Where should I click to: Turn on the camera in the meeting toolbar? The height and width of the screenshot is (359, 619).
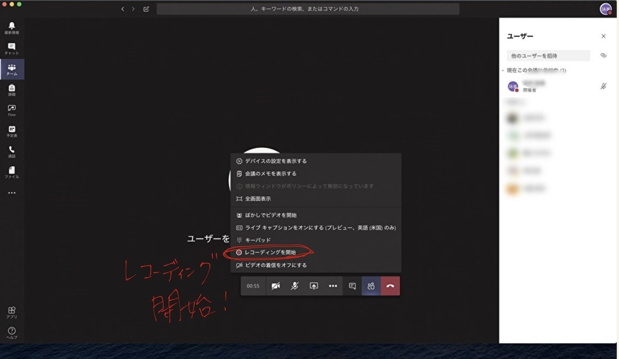276,286
